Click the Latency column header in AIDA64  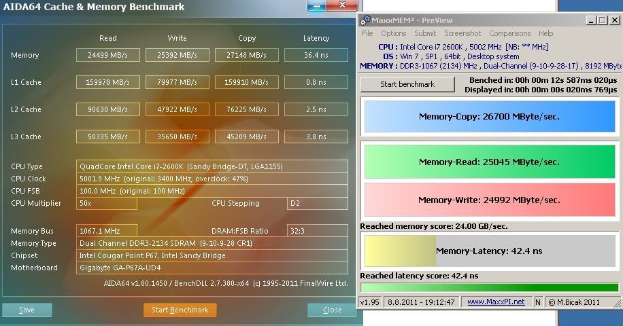[x=316, y=38]
